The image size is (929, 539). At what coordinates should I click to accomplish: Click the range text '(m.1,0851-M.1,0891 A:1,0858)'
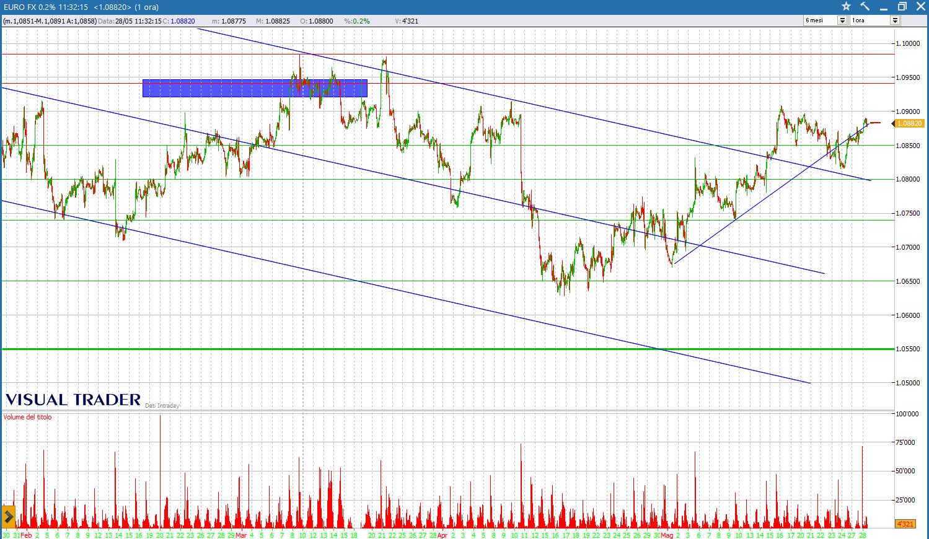(x=50, y=21)
